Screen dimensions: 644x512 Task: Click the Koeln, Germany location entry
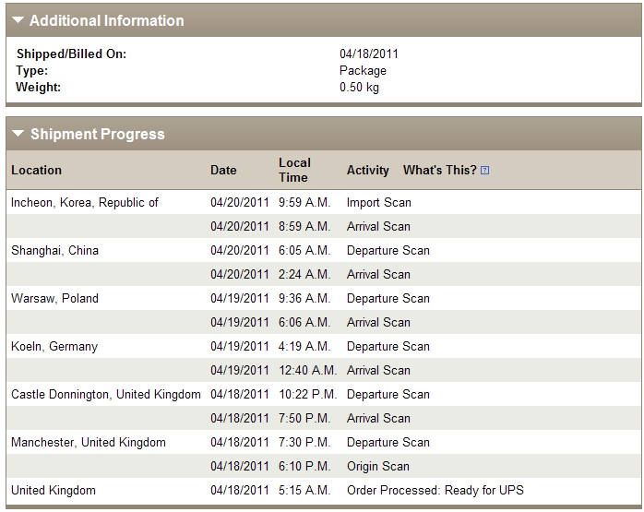[54, 347]
